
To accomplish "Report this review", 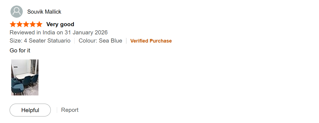I will tap(70, 110).
